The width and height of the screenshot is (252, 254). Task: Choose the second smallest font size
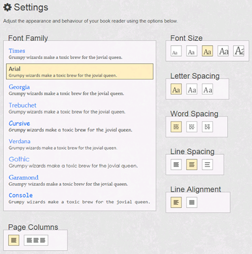tap(191, 51)
